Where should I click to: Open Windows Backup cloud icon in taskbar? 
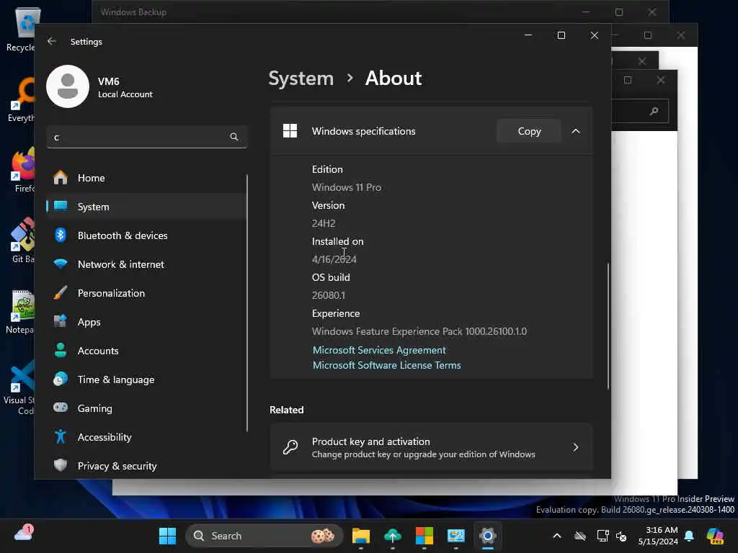coord(393,536)
